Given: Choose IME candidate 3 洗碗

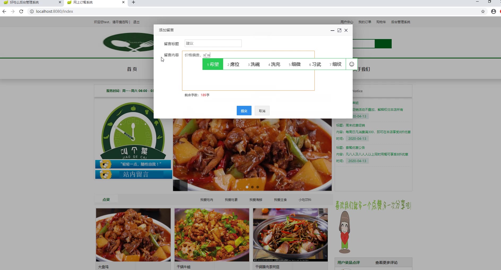Looking at the screenshot, I should [x=254, y=64].
